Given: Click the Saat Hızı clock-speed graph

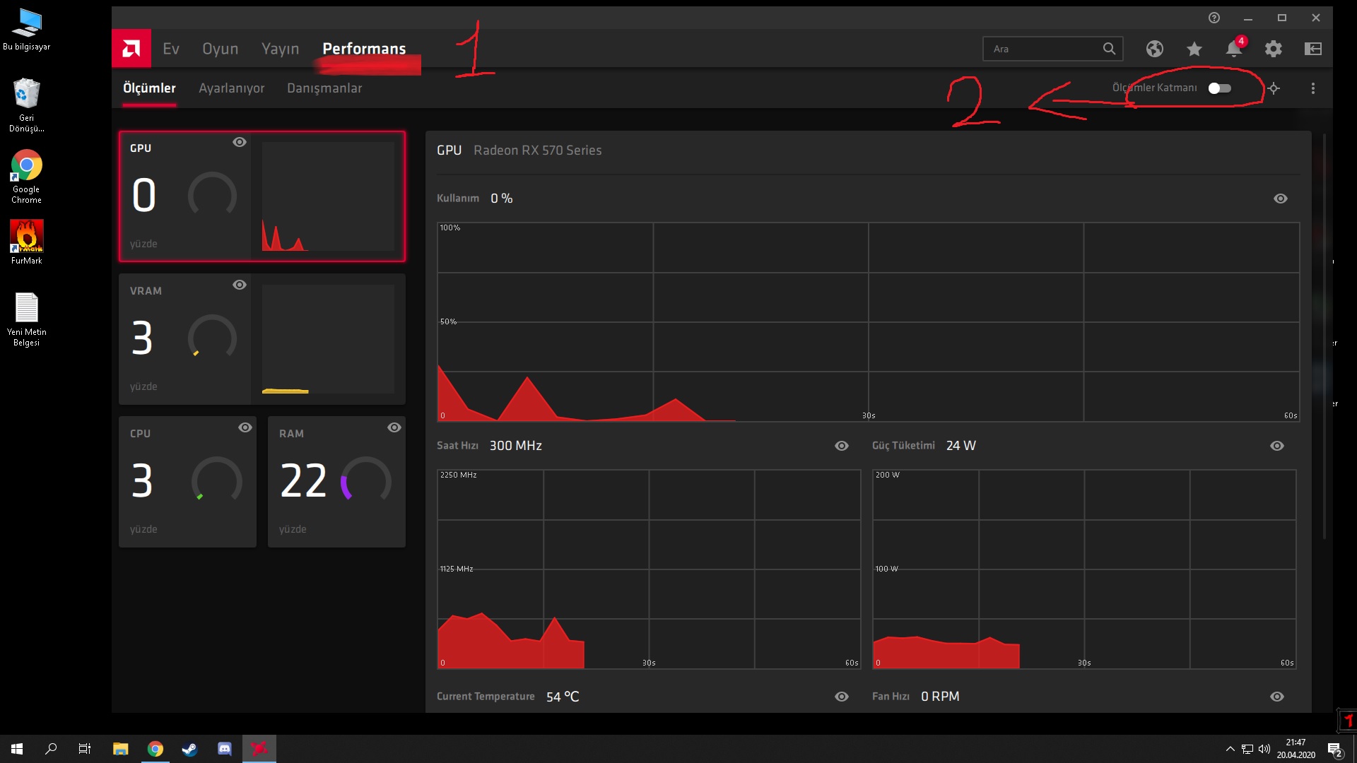Looking at the screenshot, I should click(x=649, y=569).
